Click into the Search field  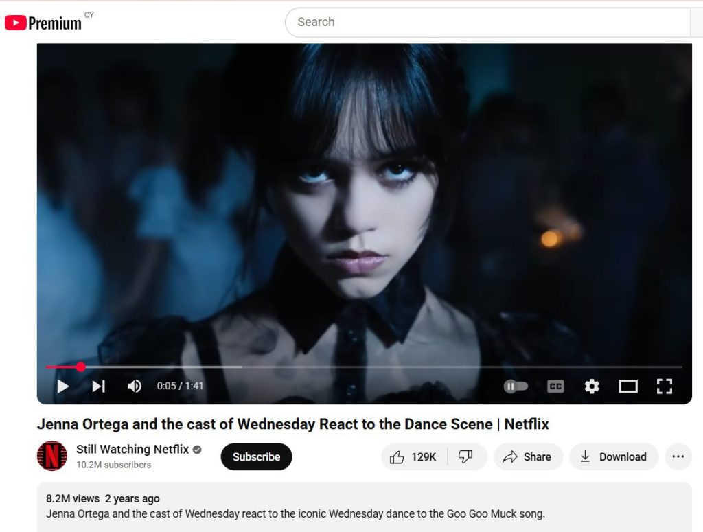click(x=488, y=22)
